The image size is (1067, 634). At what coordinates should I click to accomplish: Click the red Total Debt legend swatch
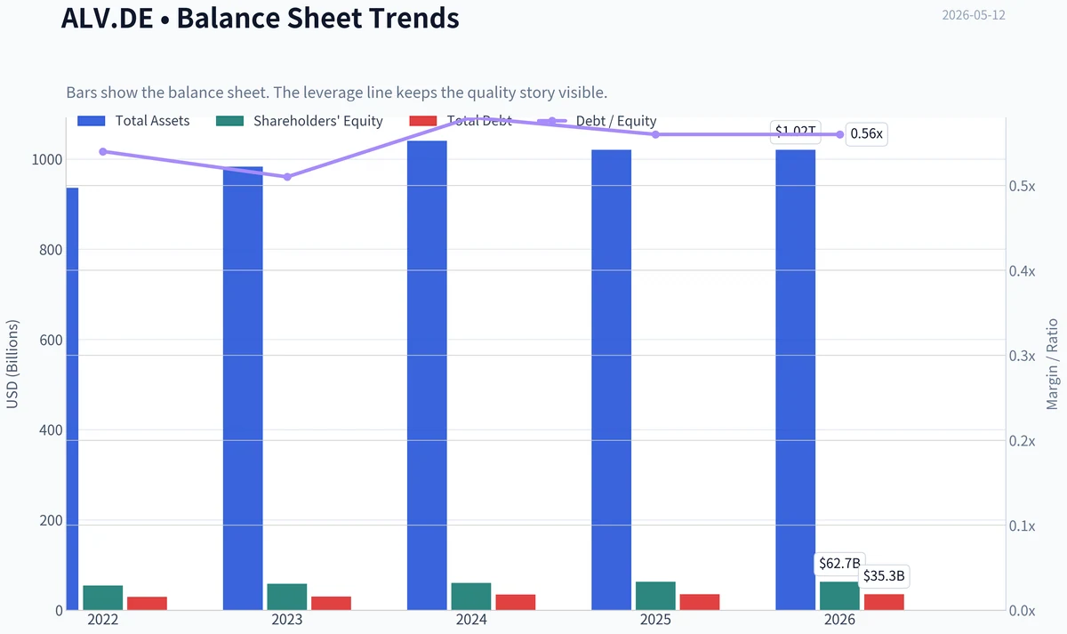423,121
